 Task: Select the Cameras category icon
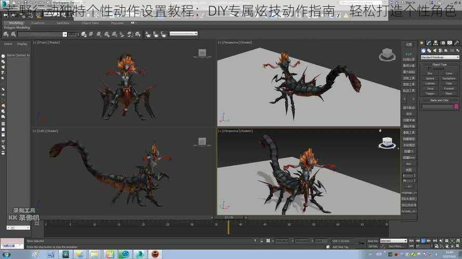point(441,51)
